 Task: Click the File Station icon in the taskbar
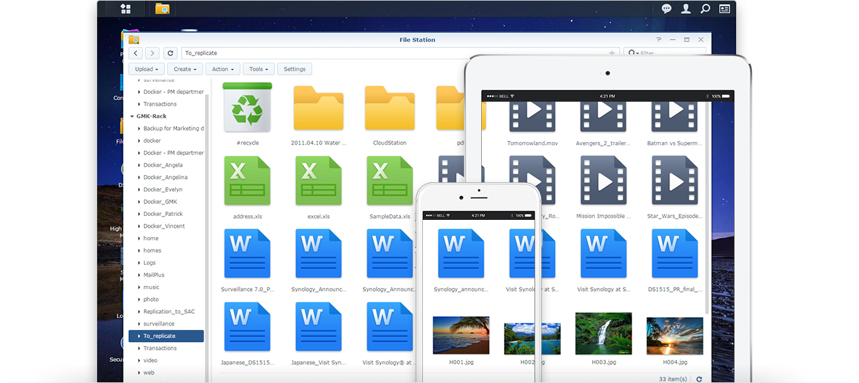[162, 9]
